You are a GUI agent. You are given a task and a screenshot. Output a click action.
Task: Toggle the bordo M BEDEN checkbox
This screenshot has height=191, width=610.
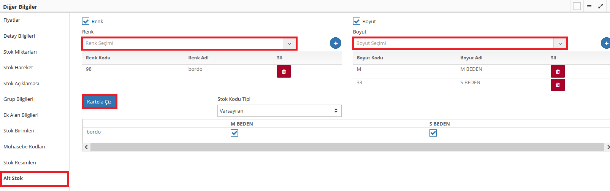click(234, 133)
